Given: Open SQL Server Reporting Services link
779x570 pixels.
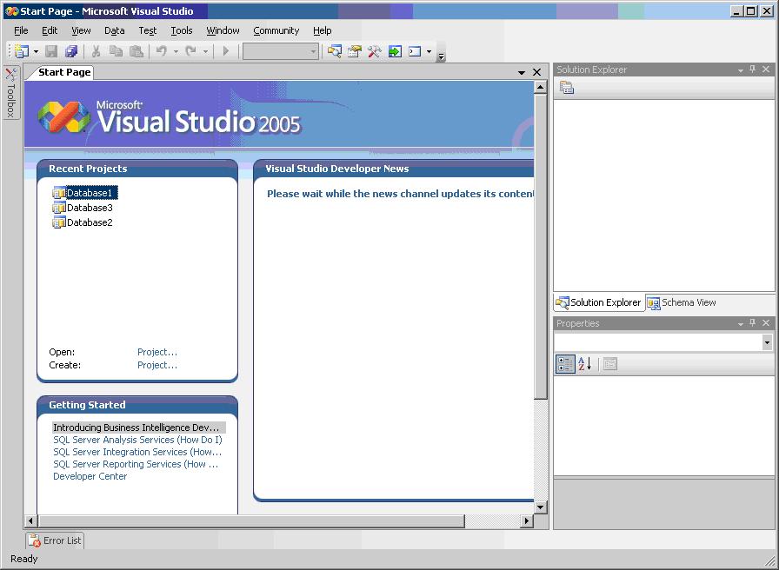Looking at the screenshot, I should pos(136,464).
